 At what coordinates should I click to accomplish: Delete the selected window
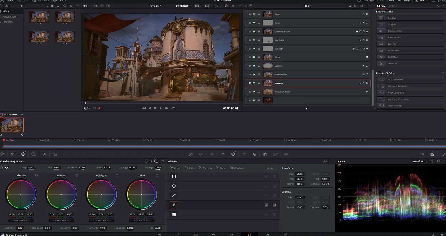point(270,168)
